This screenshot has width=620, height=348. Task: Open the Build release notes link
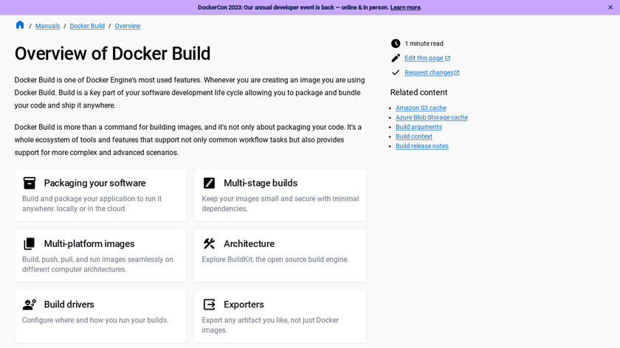pyautogui.click(x=421, y=146)
